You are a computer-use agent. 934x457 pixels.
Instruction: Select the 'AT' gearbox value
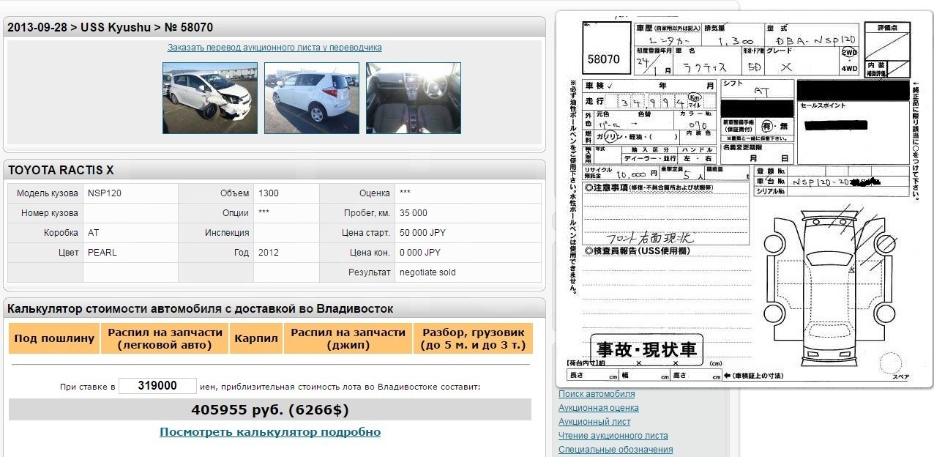pyautogui.click(x=94, y=233)
